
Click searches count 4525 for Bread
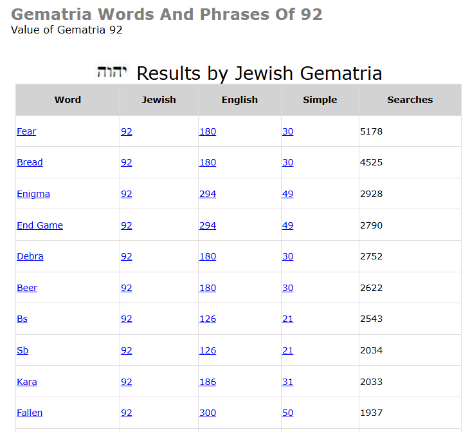pyautogui.click(x=372, y=162)
